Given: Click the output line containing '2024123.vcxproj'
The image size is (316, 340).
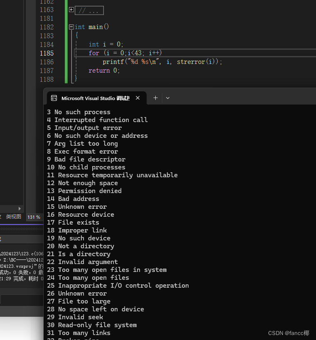Looking at the screenshot, I should point(22,266).
